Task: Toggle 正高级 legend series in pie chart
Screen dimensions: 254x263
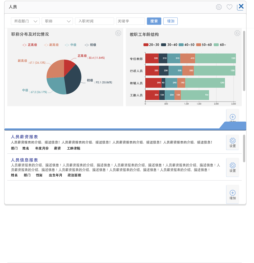Action: click(x=30, y=45)
